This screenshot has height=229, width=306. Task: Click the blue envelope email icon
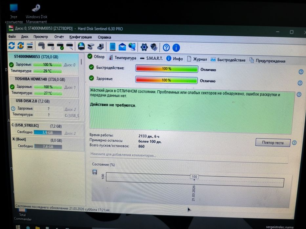pos(122,47)
